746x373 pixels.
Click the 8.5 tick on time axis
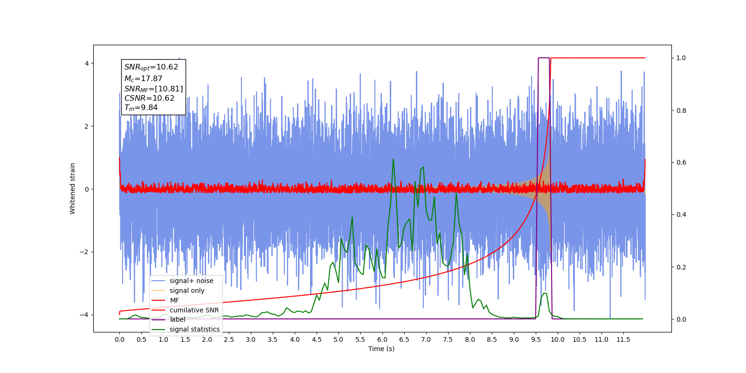[492, 339]
